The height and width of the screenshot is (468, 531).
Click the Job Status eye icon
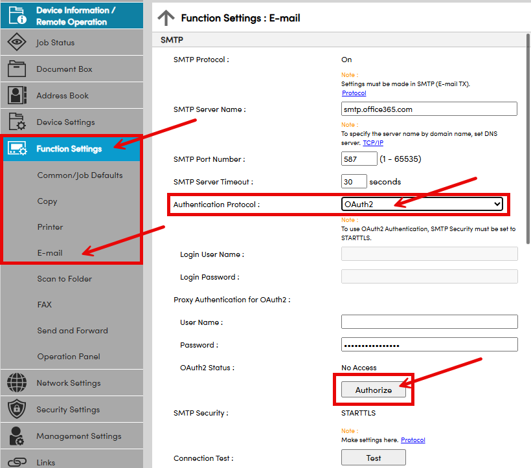[17, 42]
